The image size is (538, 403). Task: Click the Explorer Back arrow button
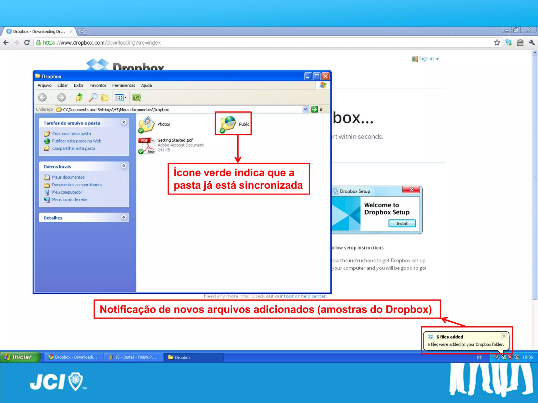tap(42, 98)
